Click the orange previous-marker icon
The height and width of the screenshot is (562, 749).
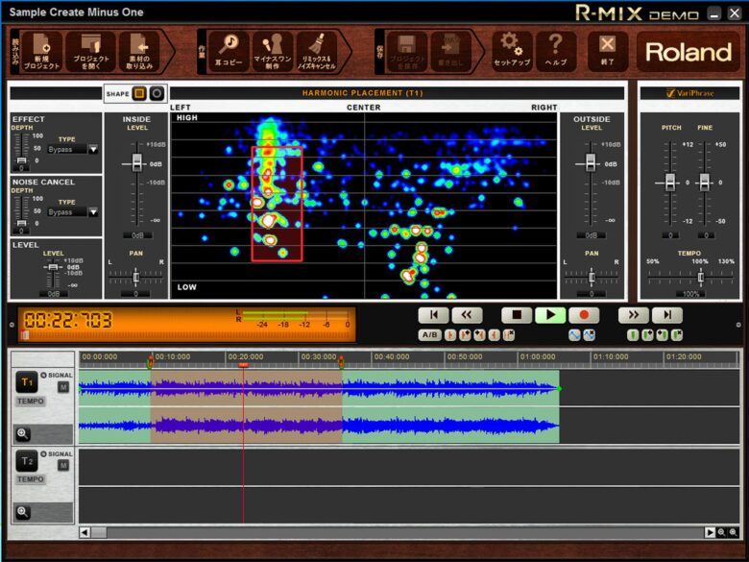coord(495,335)
